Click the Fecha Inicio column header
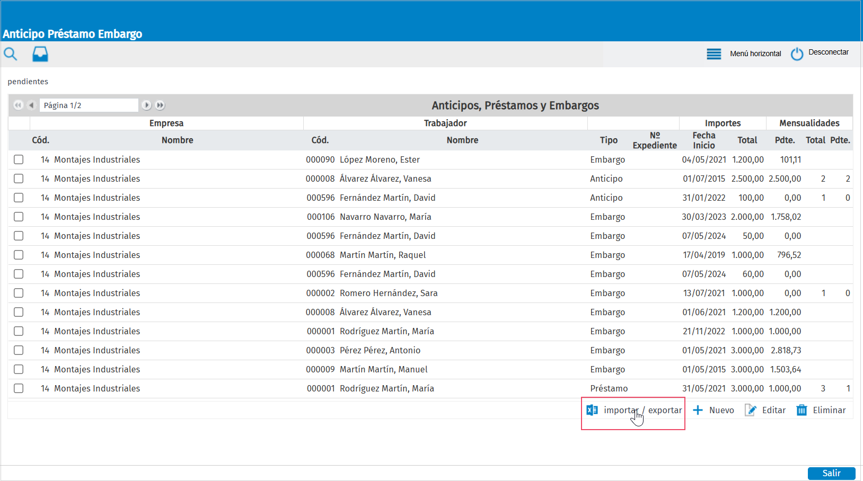 pyautogui.click(x=703, y=140)
